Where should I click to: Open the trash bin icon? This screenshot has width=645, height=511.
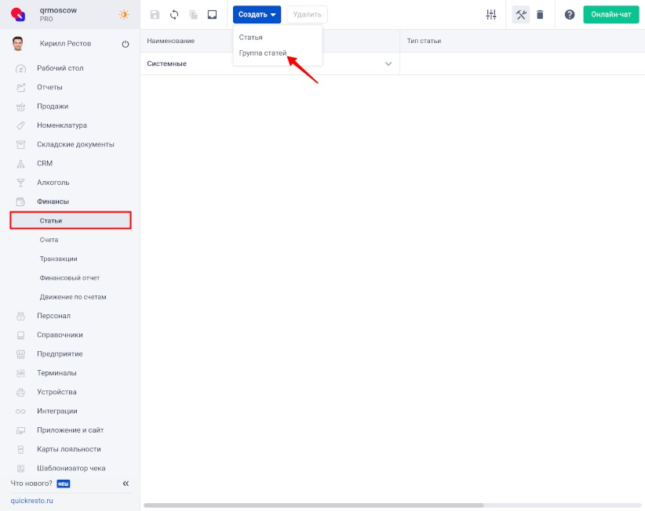coord(540,15)
